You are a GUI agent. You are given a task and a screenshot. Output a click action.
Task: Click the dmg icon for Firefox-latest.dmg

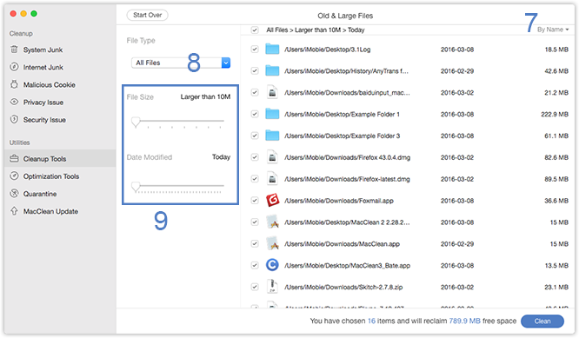(x=272, y=179)
